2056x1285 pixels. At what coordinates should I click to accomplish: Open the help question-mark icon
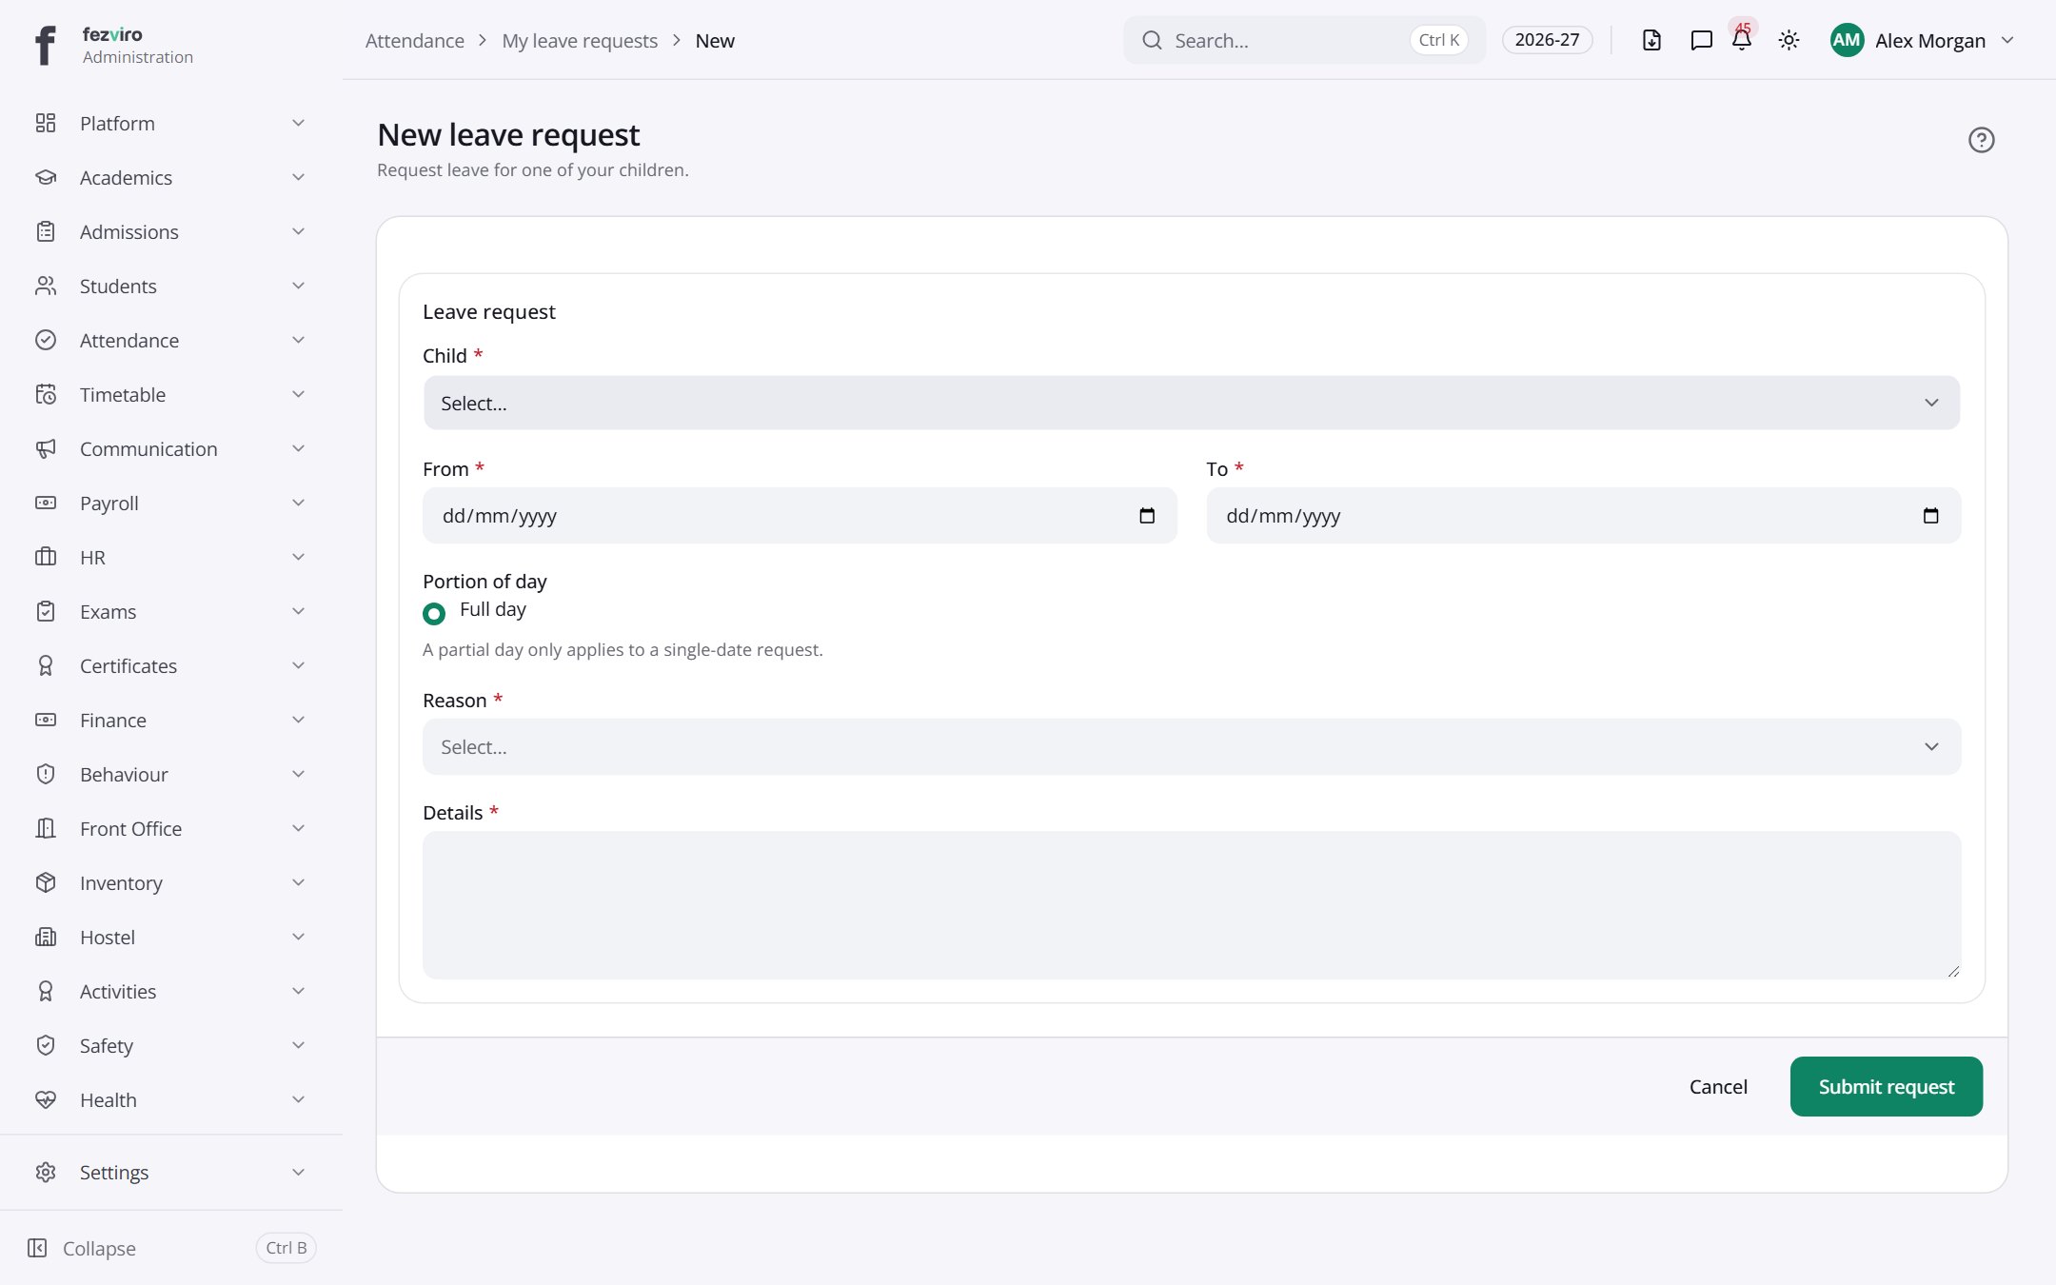coord(1981,140)
